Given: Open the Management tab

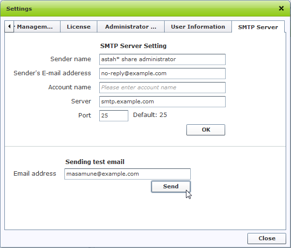Looking at the screenshot, I should tap(37, 27).
